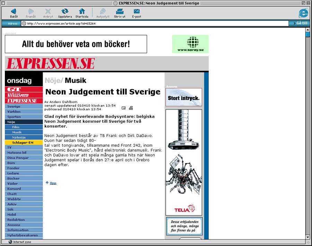This screenshot has width=312, height=246.
Task: Open the Redaktion section
Action: 24,220
